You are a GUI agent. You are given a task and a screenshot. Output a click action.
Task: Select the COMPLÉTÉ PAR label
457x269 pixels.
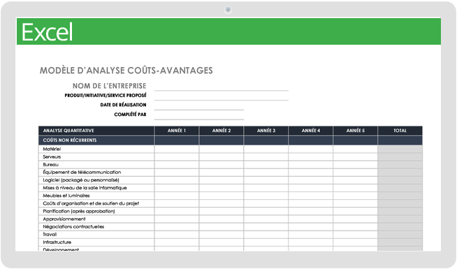tap(130, 115)
